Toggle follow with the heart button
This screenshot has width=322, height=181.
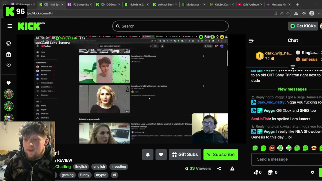161,155
